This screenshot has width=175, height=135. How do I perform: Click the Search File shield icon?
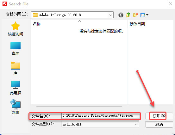pyautogui.click(x=5, y=4)
